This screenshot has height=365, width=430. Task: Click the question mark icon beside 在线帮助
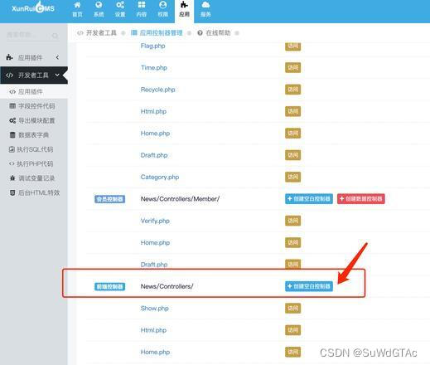pos(200,33)
